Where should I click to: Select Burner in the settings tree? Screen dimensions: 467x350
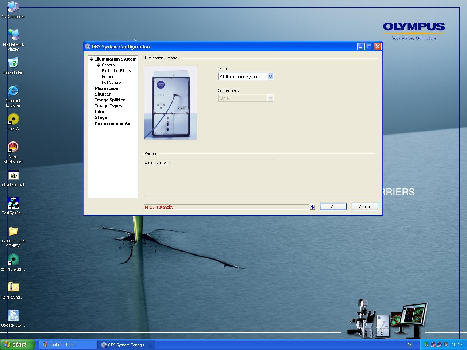pyautogui.click(x=108, y=76)
